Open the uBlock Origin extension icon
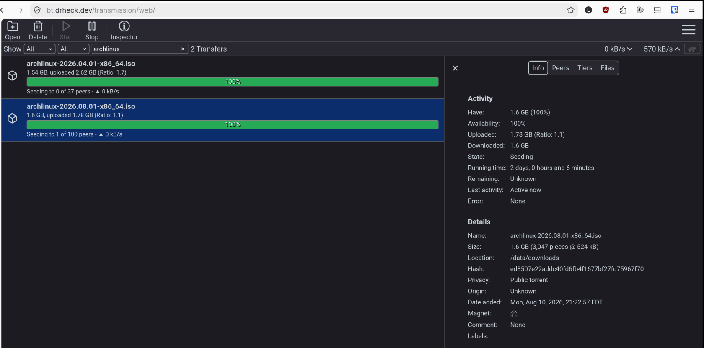The image size is (704, 348). coord(606,10)
